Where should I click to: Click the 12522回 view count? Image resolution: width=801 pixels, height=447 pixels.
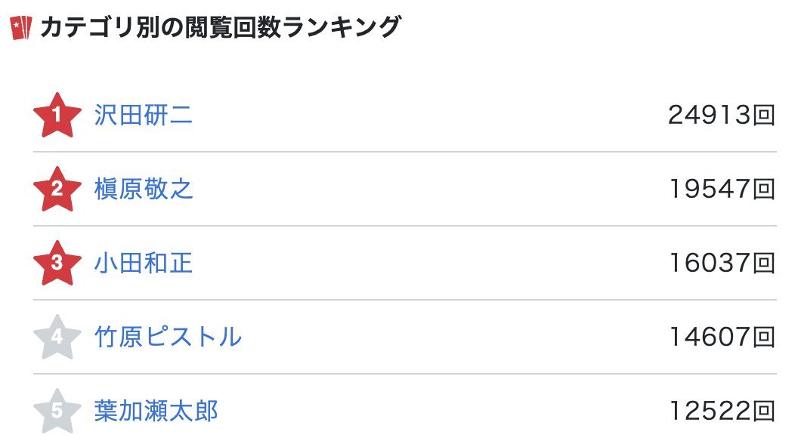click(722, 411)
